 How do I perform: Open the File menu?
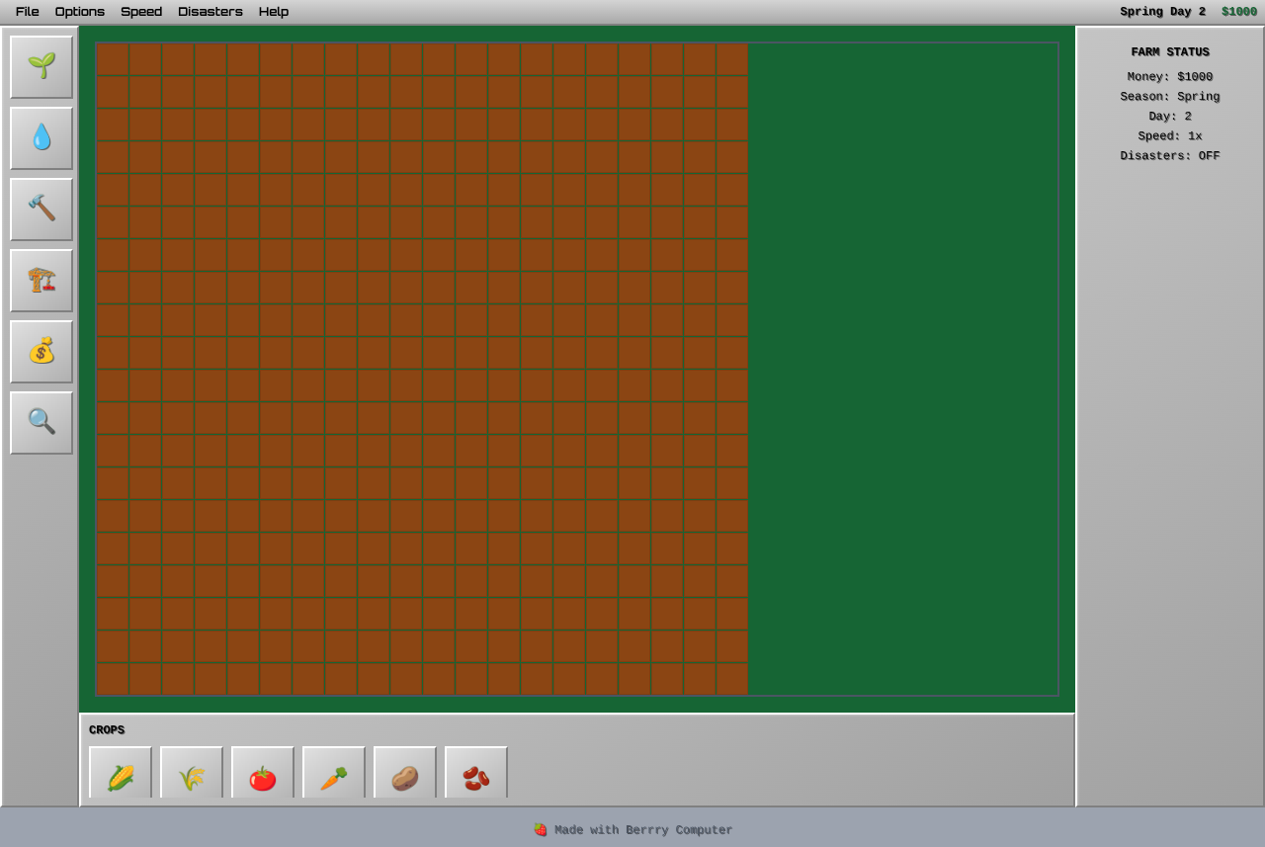pos(28,12)
